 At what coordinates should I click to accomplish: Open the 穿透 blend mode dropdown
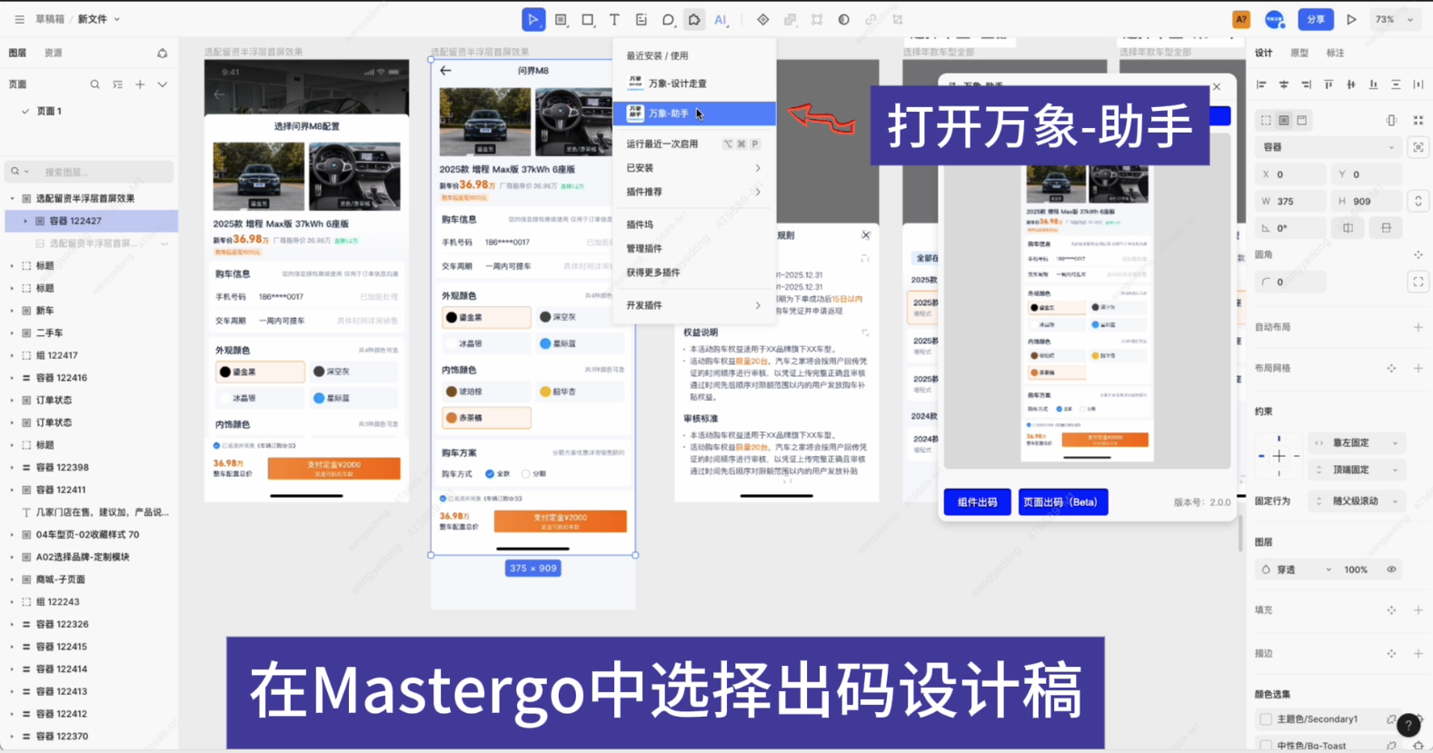pos(1295,570)
